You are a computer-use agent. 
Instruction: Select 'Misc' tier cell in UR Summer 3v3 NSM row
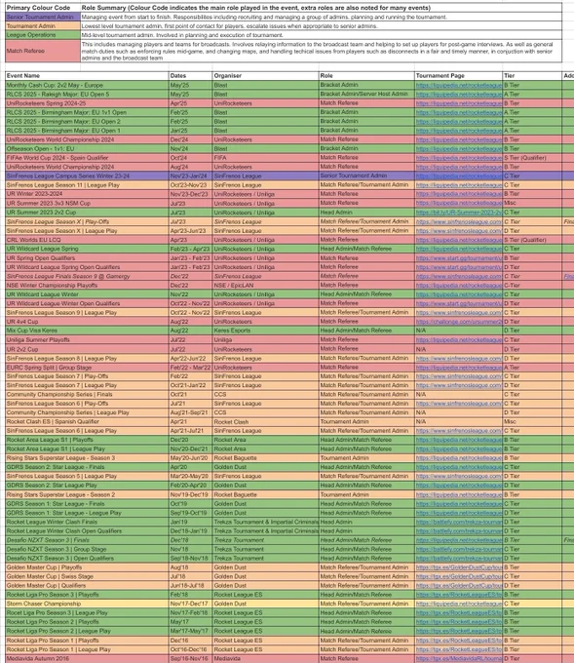[x=532, y=204]
